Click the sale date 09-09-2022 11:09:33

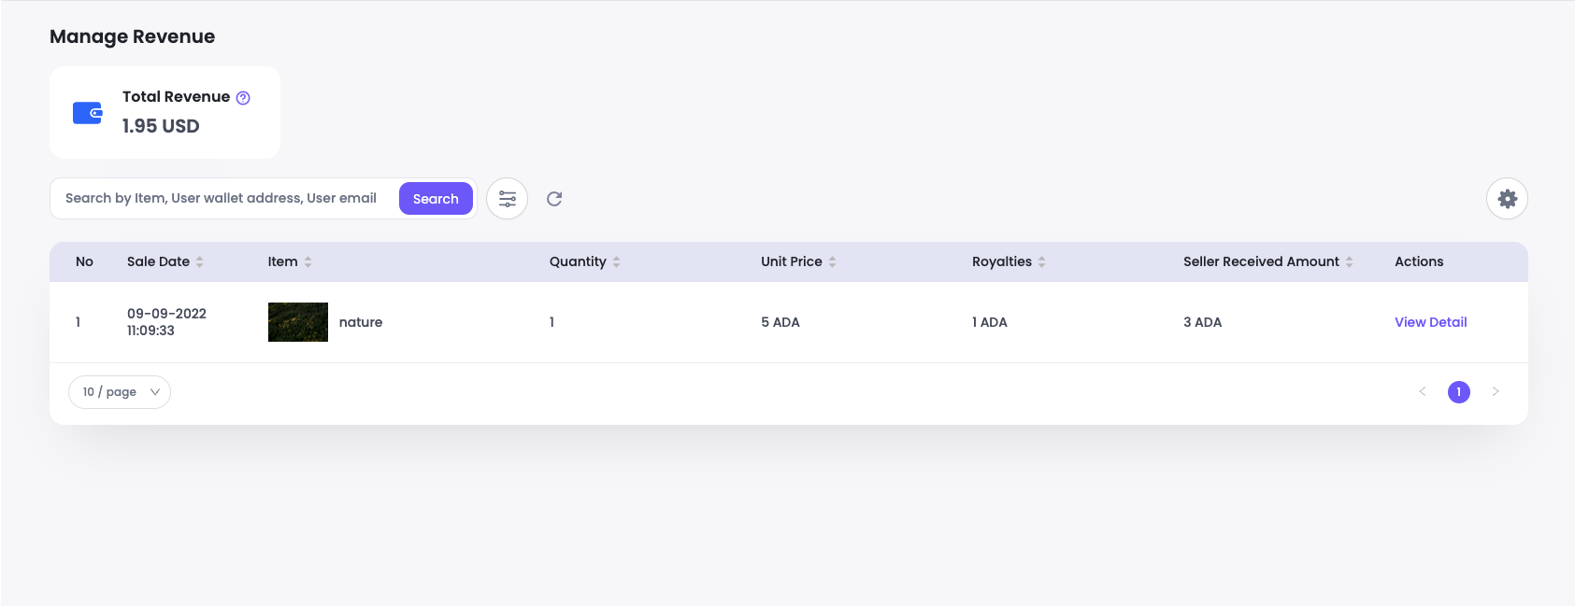coord(166,322)
